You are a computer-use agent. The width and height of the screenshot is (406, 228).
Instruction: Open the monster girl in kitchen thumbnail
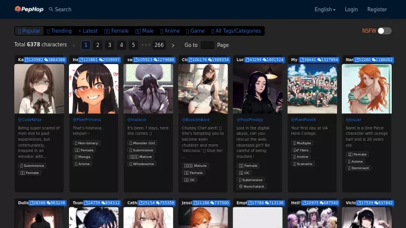point(149,88)
